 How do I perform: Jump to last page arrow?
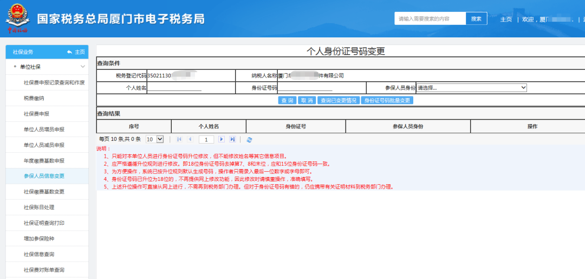pos(232,139)
